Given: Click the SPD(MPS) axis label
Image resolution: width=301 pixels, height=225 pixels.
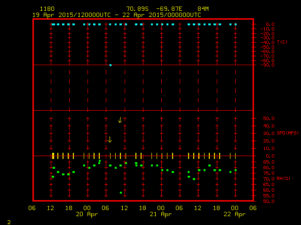Looking at the screenshot, I should (x=287, y=133).
